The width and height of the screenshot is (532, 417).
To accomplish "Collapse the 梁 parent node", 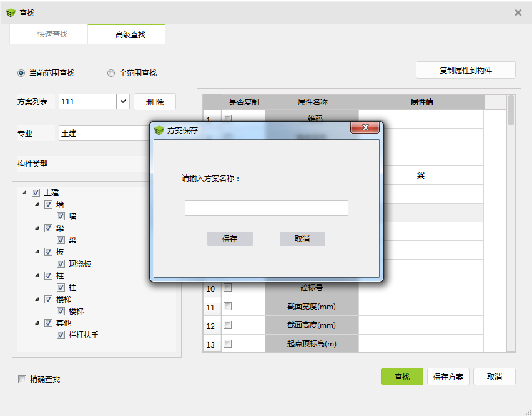I will coord(37,228).
